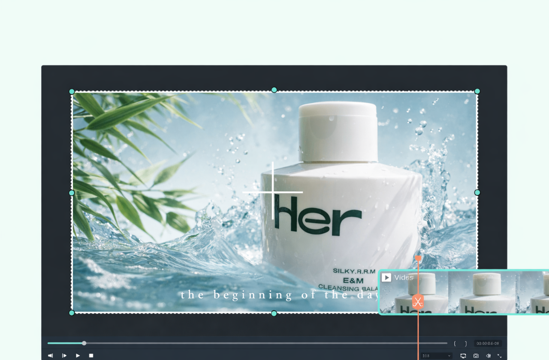This screenshot has height=360, width=549.
Task: Click the top-left crop handle
Action: click(72, 92)
